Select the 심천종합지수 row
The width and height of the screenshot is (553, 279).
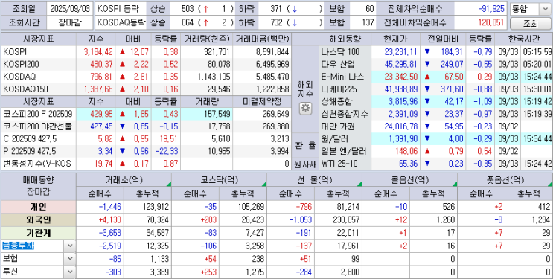point(435,114)
